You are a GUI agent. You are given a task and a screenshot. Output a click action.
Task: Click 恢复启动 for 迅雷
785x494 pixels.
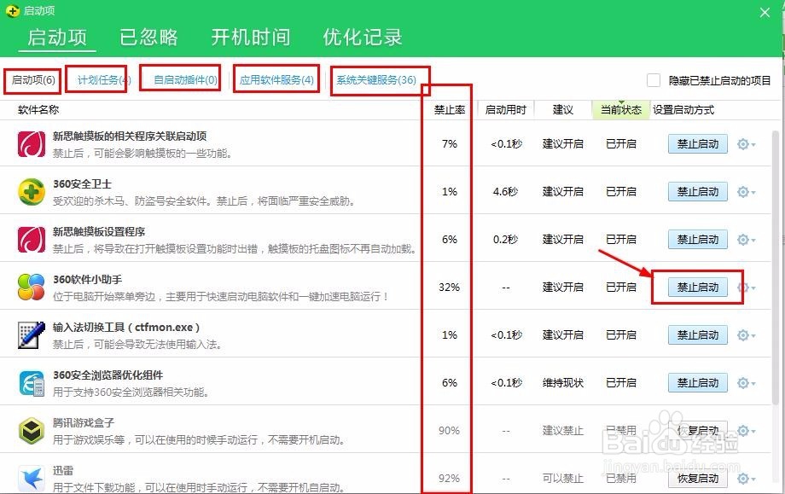[x=696, y=478]
